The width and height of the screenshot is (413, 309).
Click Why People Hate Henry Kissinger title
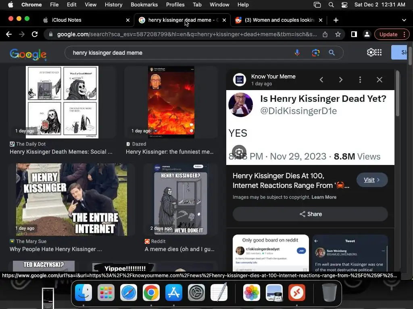click(56, 249)
